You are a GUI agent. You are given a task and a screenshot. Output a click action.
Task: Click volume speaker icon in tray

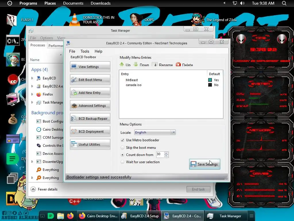(x=242, y=3)
